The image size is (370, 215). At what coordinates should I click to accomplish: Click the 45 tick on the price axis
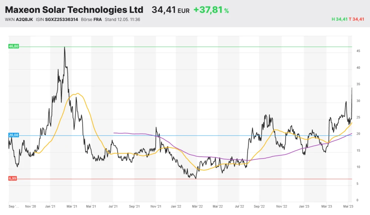[x=358, y=51]
